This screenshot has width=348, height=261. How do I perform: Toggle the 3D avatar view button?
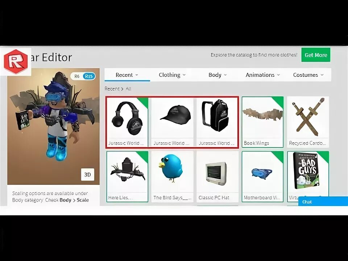click(88, 175)
